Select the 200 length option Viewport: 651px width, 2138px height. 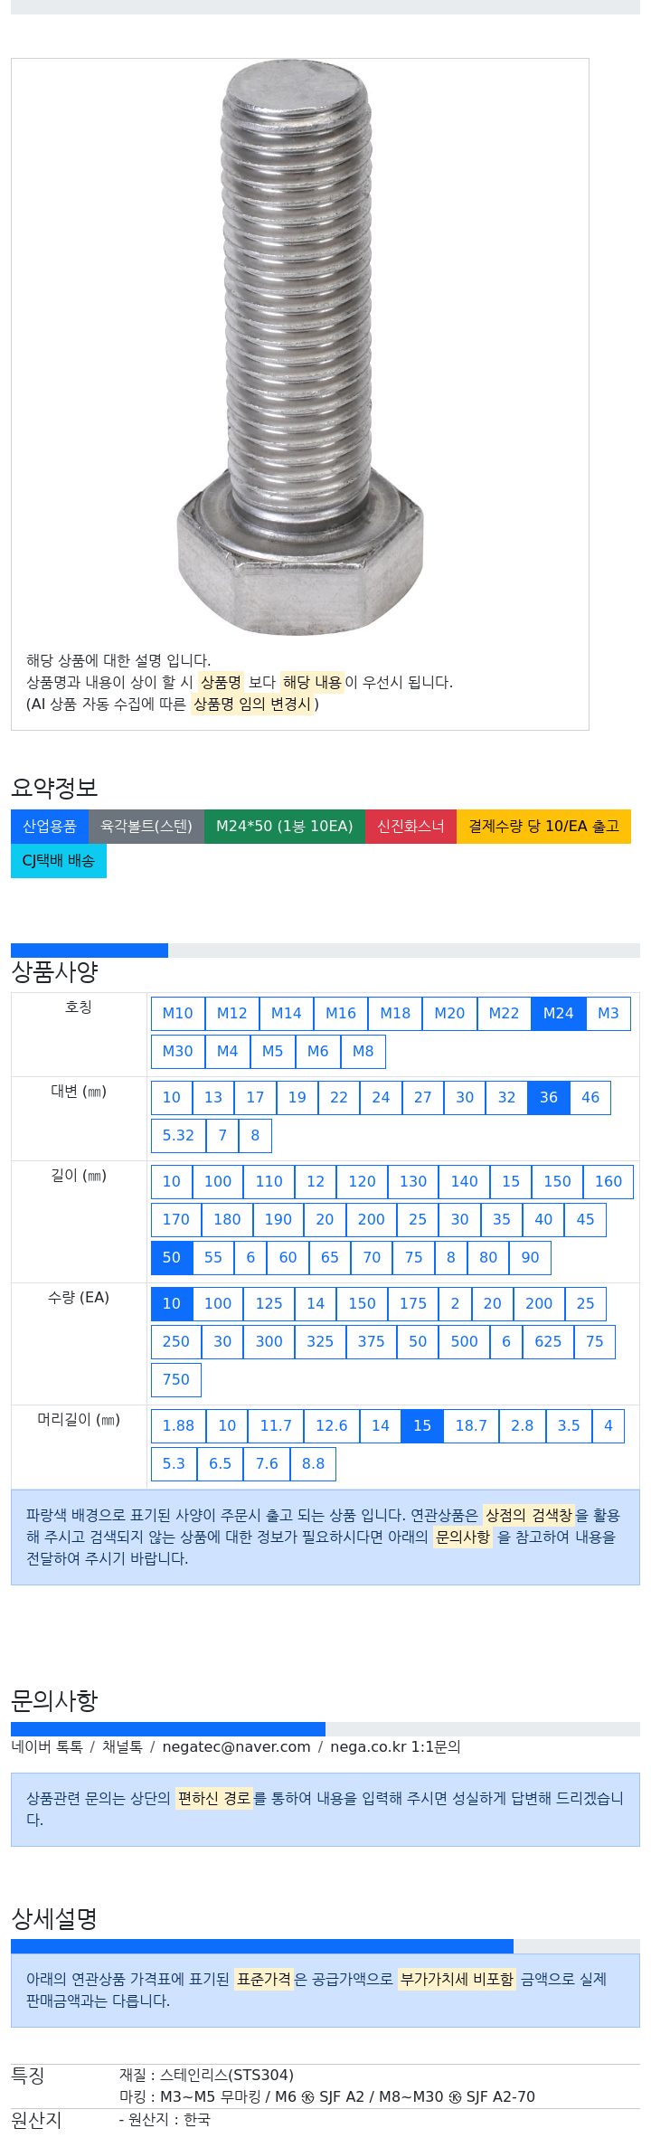pos(371,1219)
